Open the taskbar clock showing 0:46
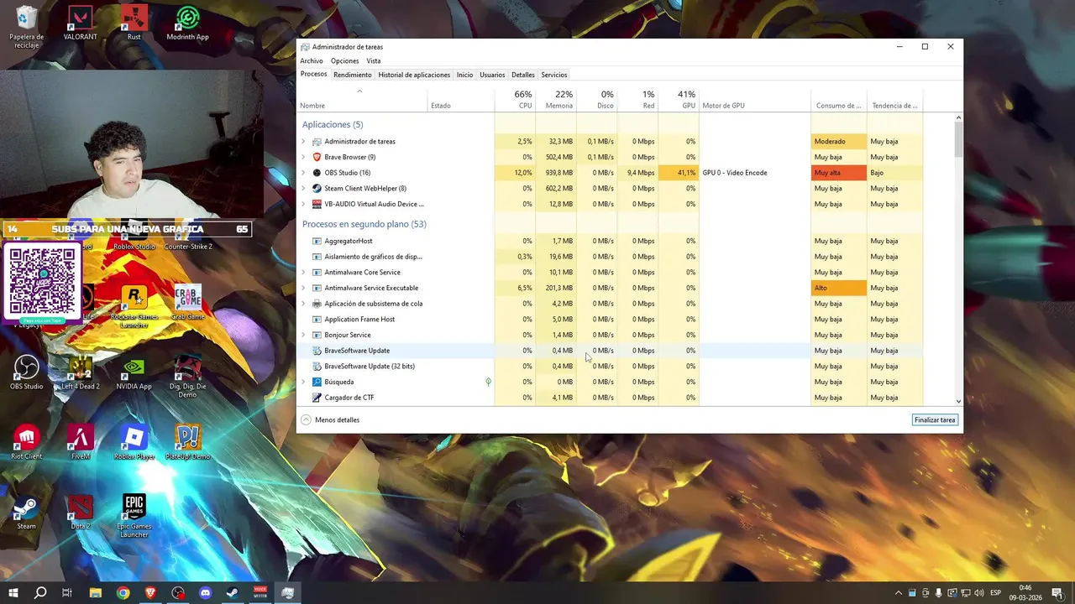Screen dimensions: 1075x604 1025,592
